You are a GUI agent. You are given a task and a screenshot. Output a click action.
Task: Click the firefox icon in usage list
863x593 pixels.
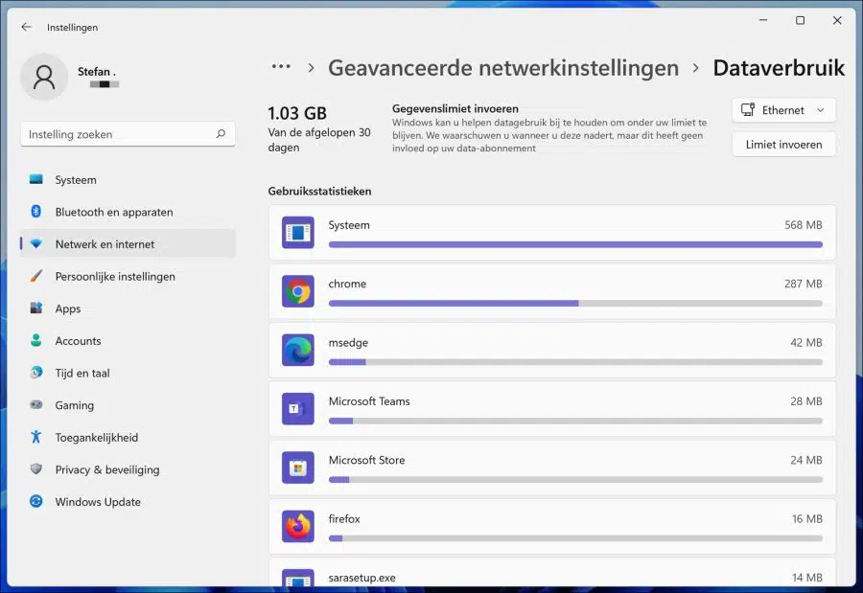pos(298,527)
